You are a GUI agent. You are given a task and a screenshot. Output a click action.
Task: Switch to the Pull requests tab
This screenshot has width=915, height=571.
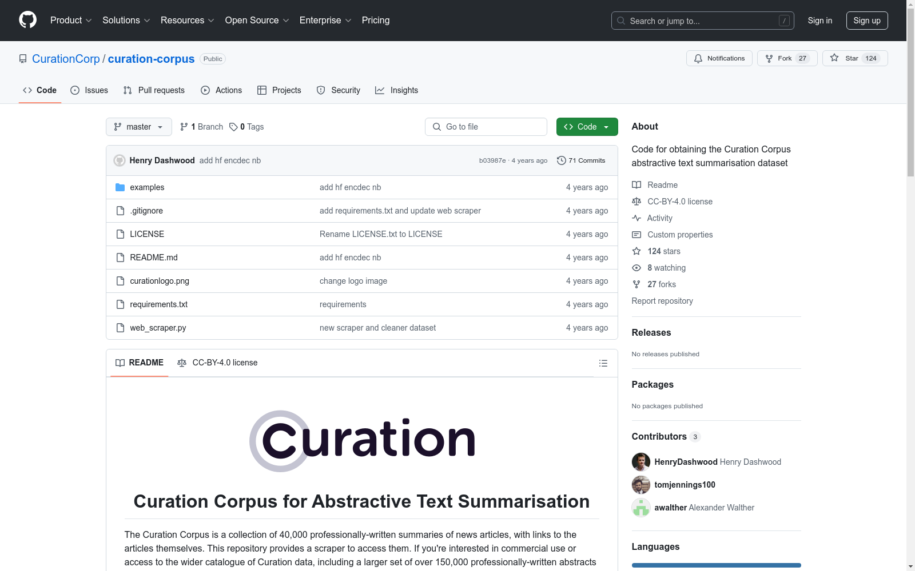pyautogui.click(x=154, y=90)
